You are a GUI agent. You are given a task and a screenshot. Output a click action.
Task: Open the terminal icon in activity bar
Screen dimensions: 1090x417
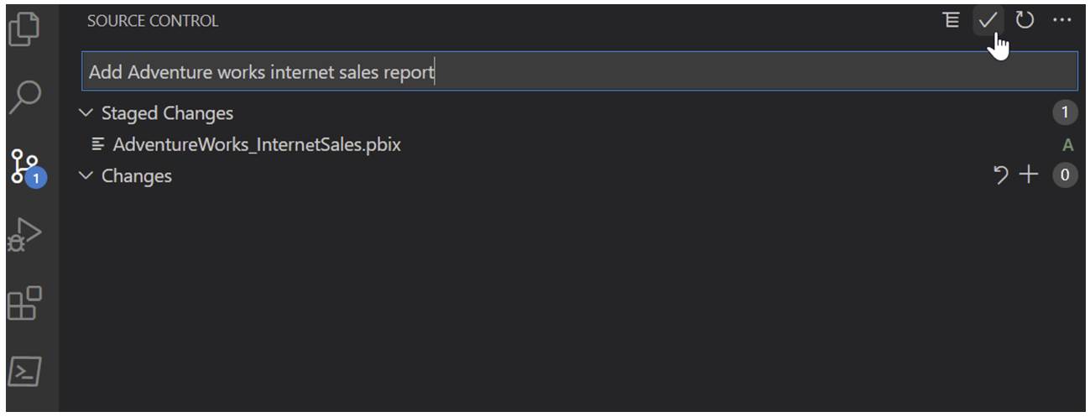pos(24,372)
